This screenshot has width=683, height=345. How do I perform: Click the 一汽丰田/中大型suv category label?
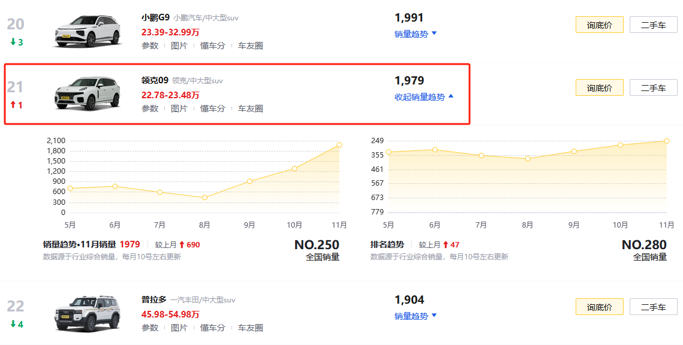[203, 300]
